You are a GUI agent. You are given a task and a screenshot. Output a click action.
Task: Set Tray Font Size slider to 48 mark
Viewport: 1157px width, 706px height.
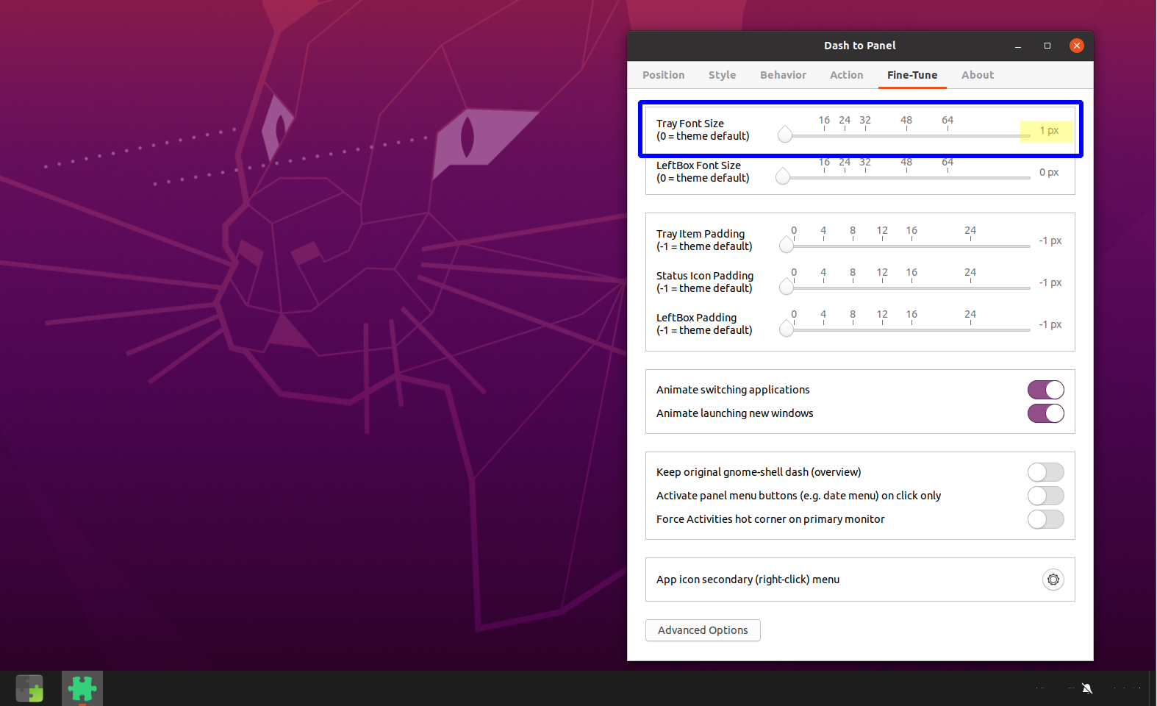[x=906, y=136]
